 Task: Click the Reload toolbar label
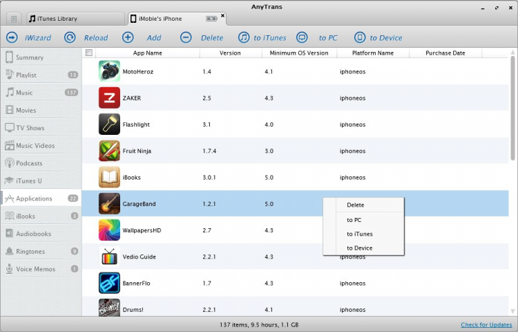[x=96, y=38]
